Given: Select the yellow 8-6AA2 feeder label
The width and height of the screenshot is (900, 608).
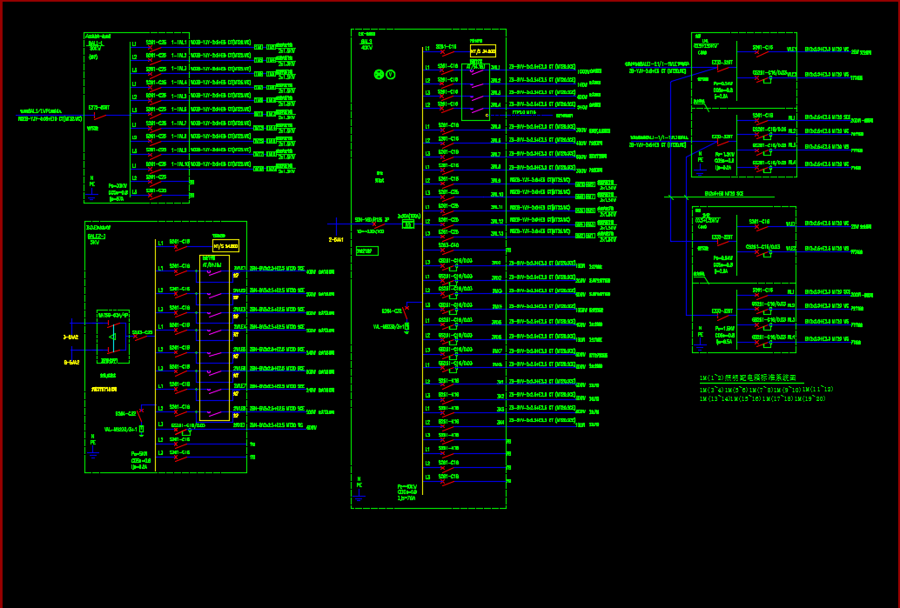Looking at the screenshot, I should pyautogui.click(x=71, y=363).
